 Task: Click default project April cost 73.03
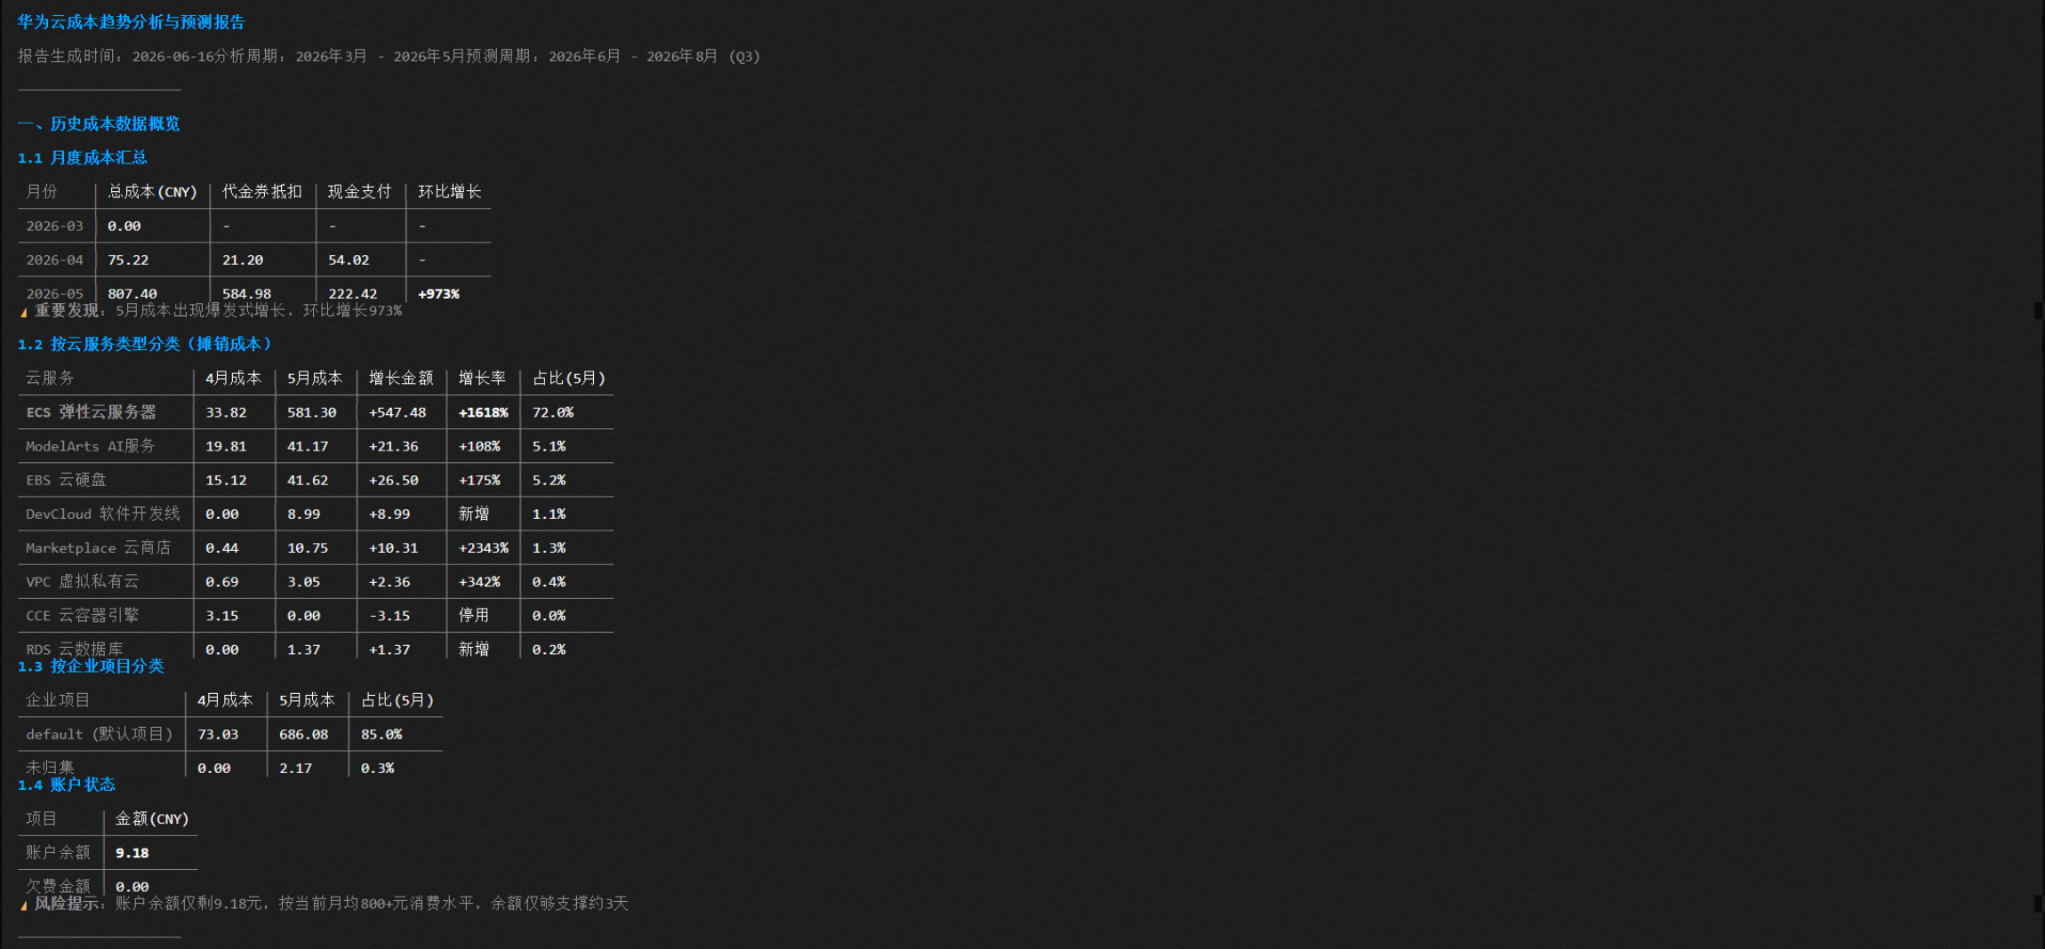tap(218, 734)
